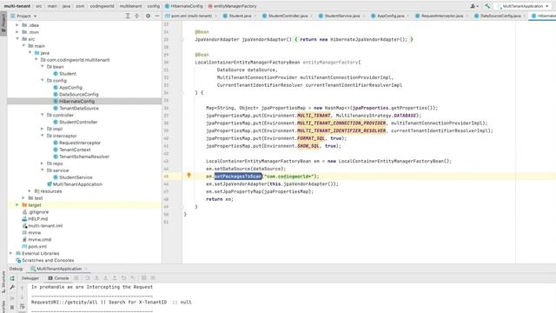The width and height of the screenshot is (556, 313).
Task: Collapse the config package
Action: click(43, 80)
